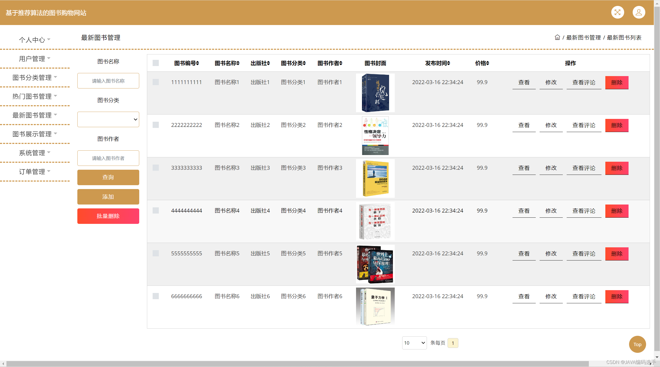Viewport: 660px width, 367px height.
Task: Click the home icon in breadcrumb
Action: click(557, 37)
